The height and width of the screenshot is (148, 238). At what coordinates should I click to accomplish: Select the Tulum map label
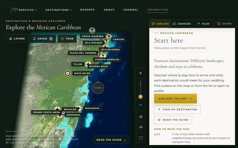click(78, 64)
